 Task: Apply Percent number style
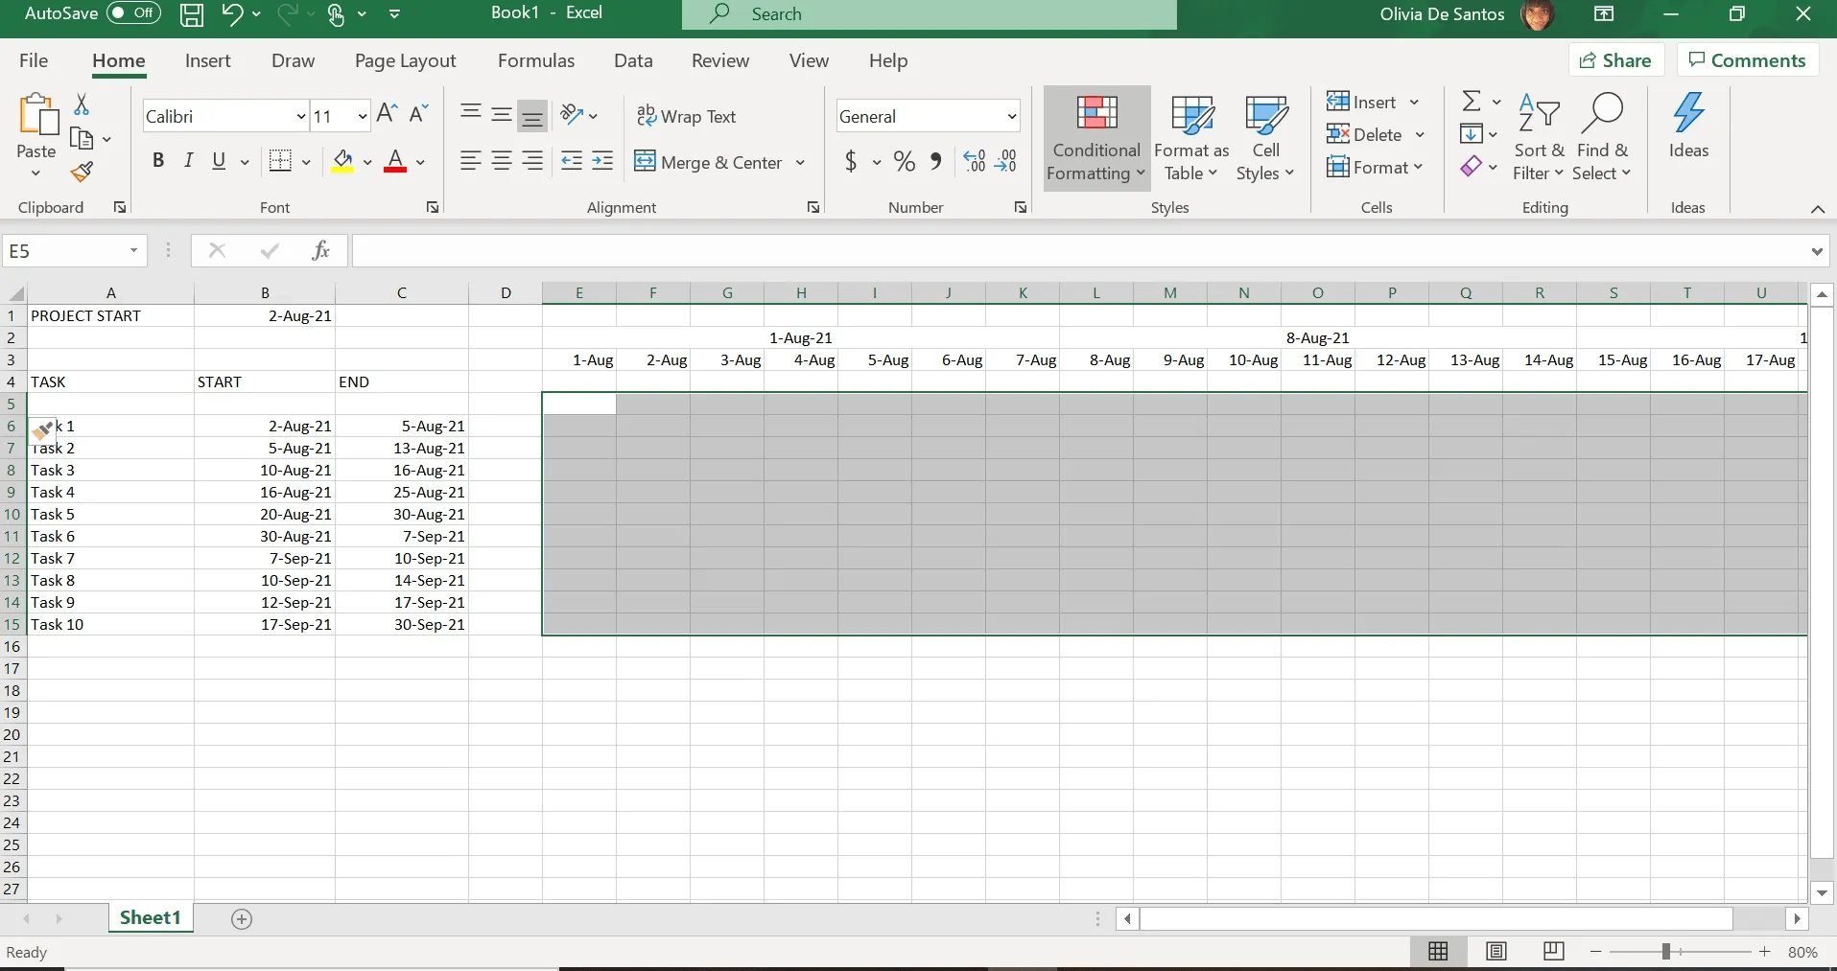pos(903,162)
